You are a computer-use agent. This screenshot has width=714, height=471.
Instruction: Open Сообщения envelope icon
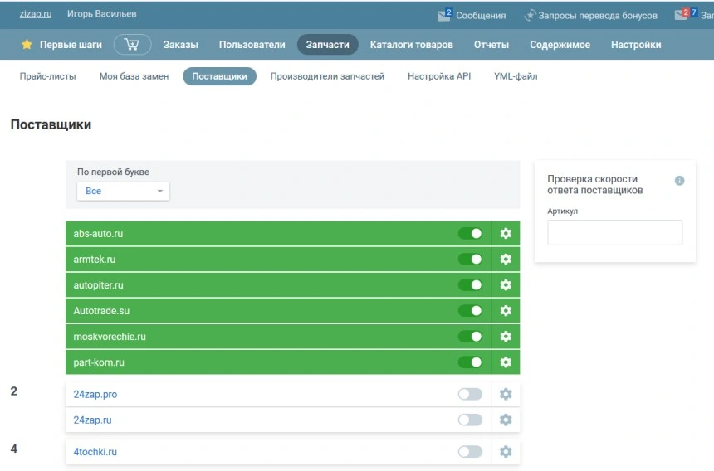click(444, 15)
